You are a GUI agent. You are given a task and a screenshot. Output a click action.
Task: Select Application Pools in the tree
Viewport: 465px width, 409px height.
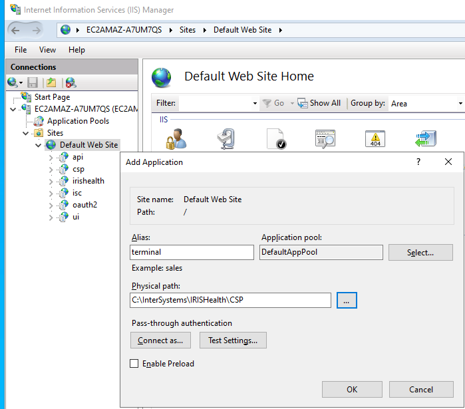tap(78, 121)
